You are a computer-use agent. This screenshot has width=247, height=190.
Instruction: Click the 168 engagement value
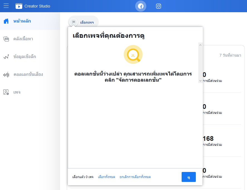pyautogui.click(x=208, y=139)
